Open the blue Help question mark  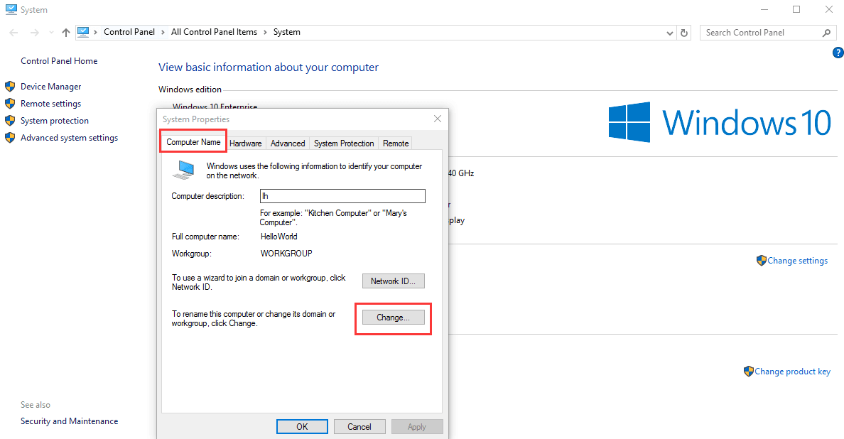point(838,53)
